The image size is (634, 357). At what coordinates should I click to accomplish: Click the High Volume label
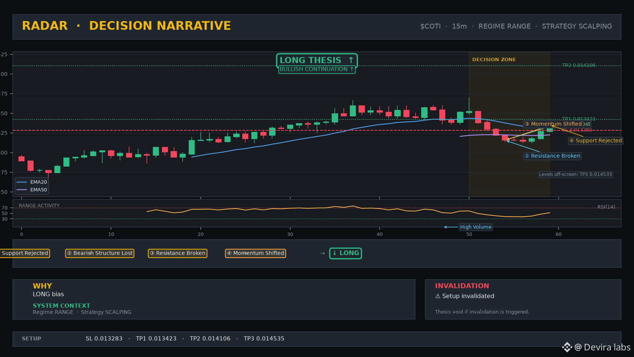click(475, 227)
